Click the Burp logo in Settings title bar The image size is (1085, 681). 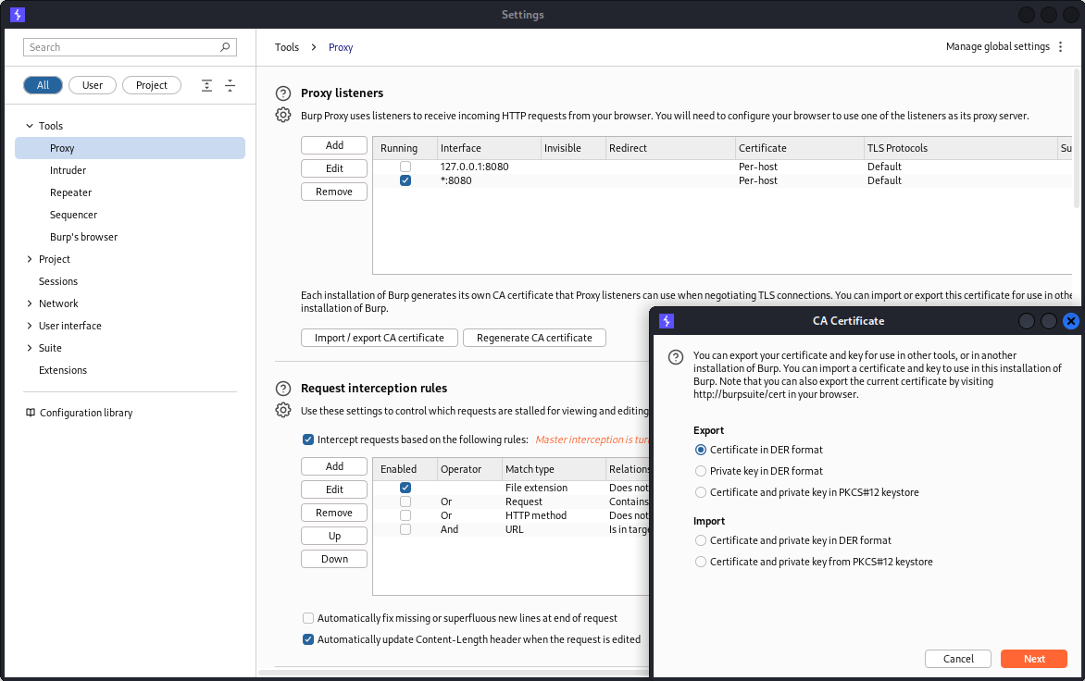click(x=18, y=15)
